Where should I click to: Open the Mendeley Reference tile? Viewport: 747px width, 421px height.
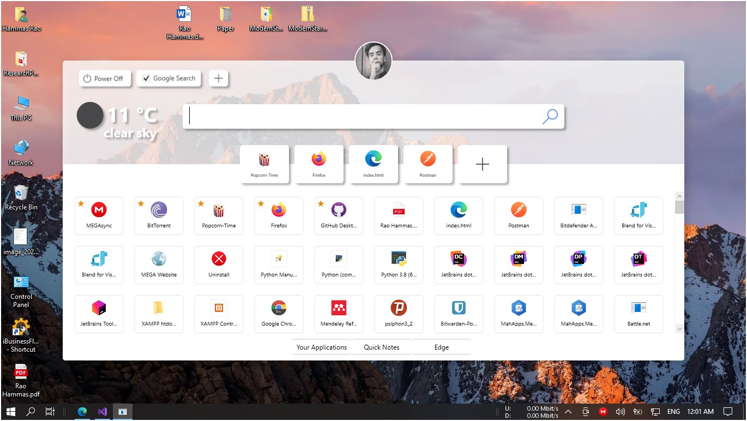[x=339, y=314]
